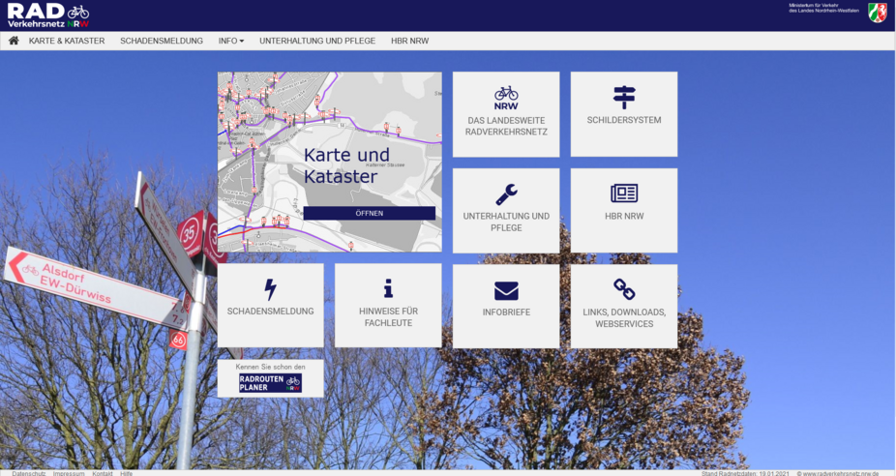Click the 'INFOBRIEFE' tile label
This screenshot has width=896, height=476.
[506, 312]
